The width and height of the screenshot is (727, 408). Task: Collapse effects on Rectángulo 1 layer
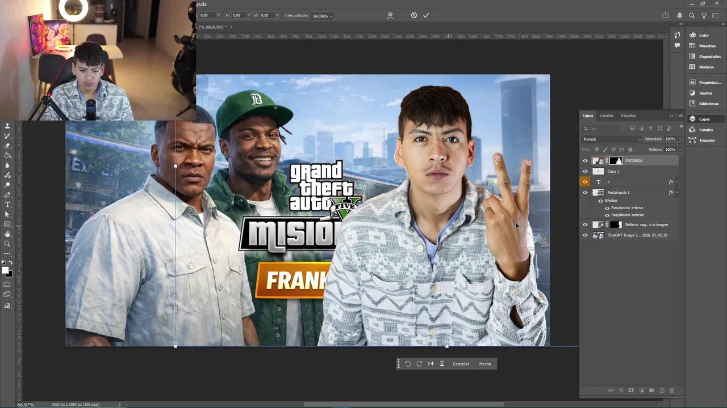click(x=677, y=193)
